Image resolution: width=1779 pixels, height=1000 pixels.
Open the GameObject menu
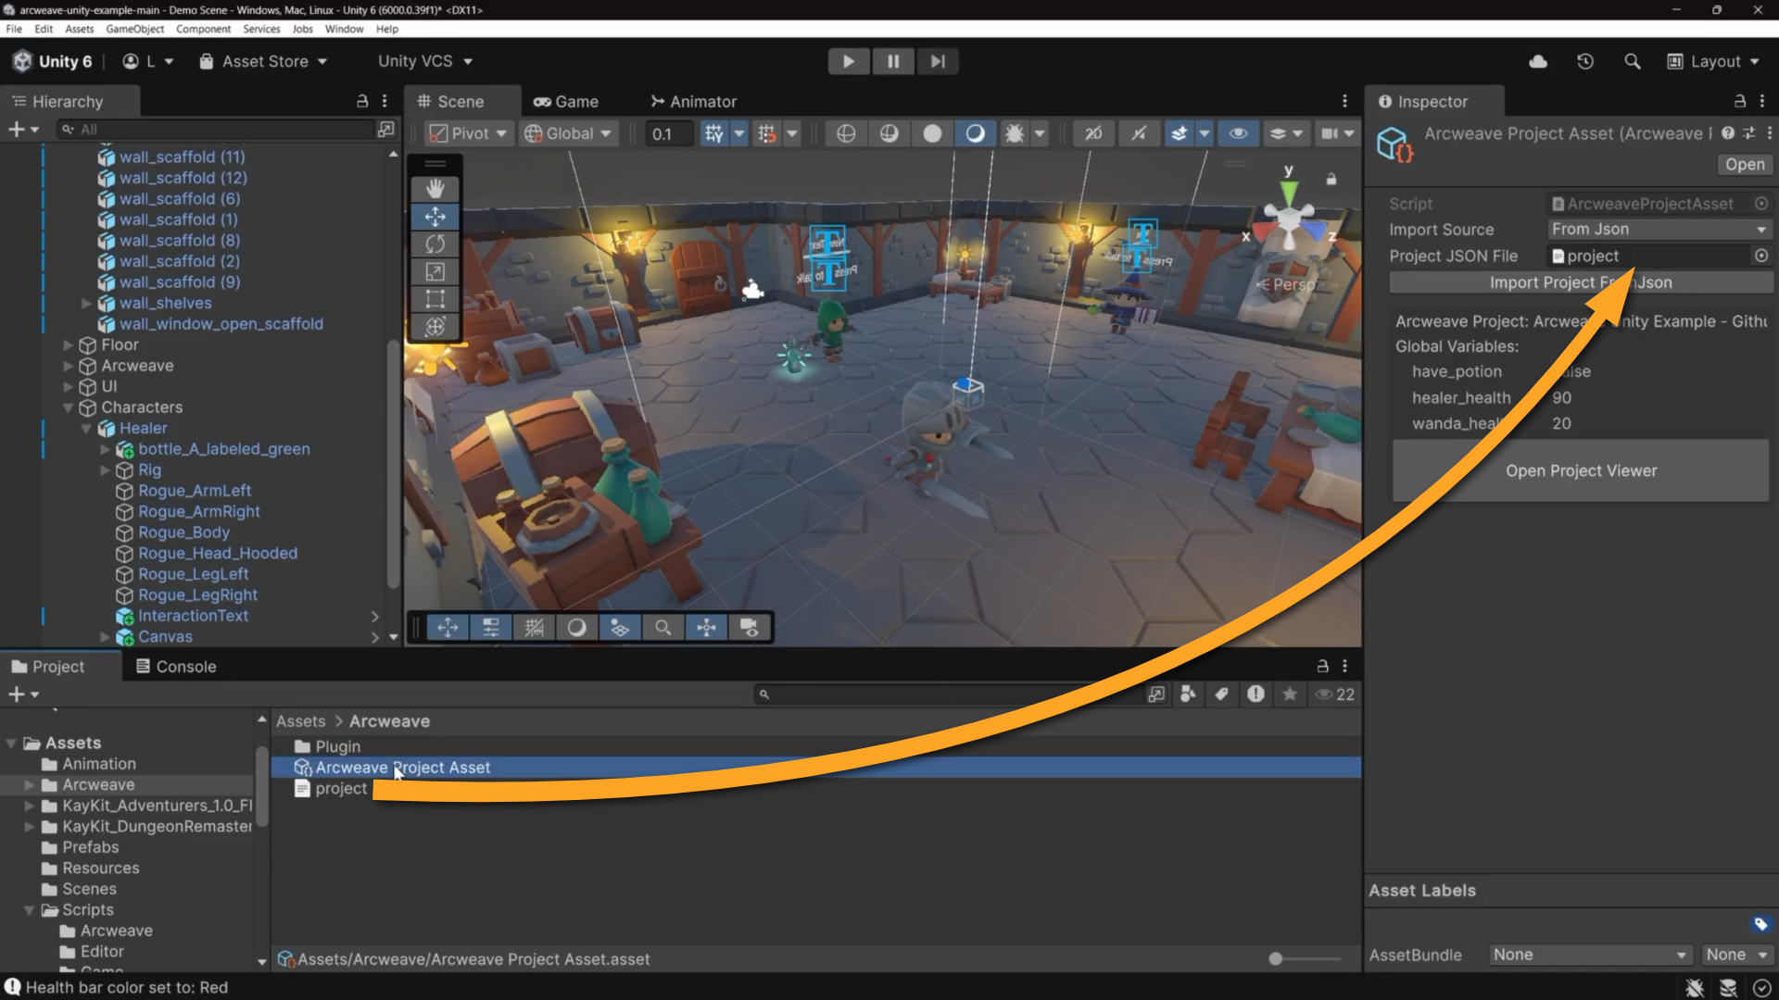click(134, 29)
